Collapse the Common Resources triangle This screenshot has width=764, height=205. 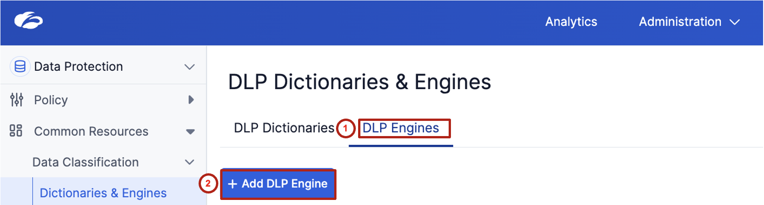190,132
